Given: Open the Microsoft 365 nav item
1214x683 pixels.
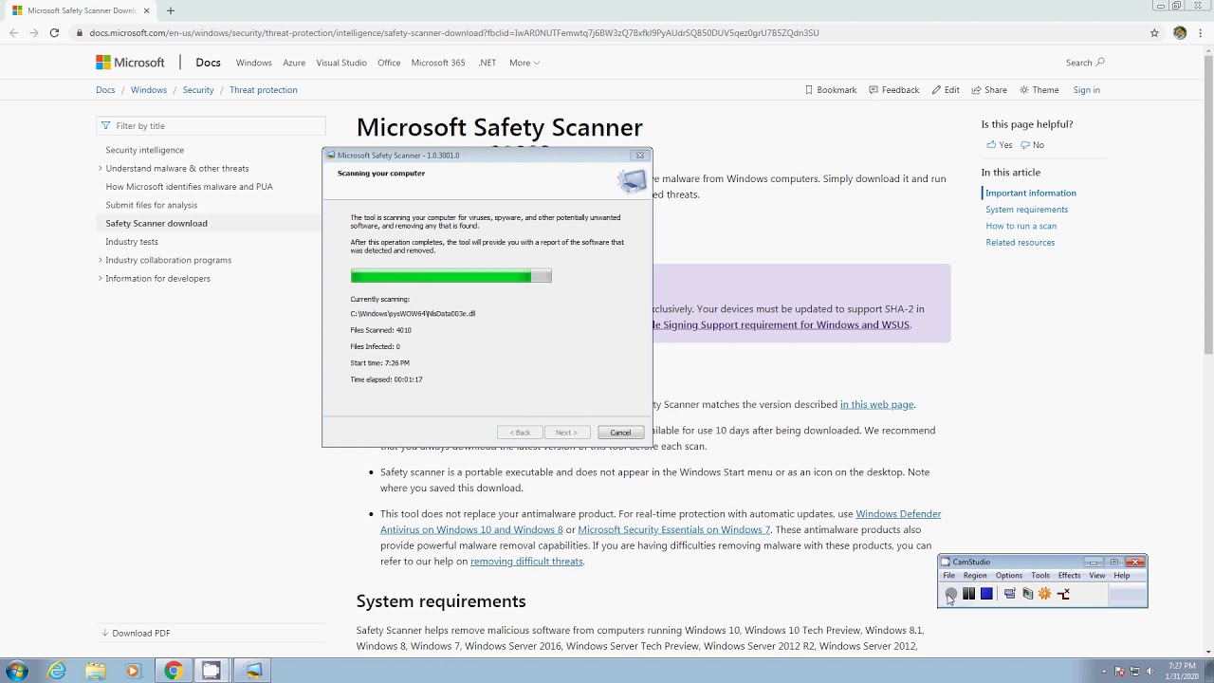Looking at the screenshot, I should pyautogui.click(x=438, y=63).
